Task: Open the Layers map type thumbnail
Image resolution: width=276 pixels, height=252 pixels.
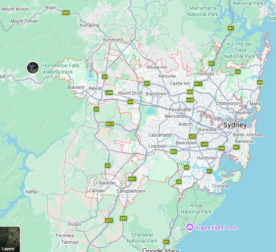Action: [x=10, y=239]
